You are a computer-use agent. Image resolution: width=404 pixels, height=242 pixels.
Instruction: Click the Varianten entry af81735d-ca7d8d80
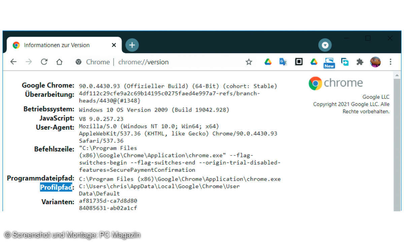108,201
